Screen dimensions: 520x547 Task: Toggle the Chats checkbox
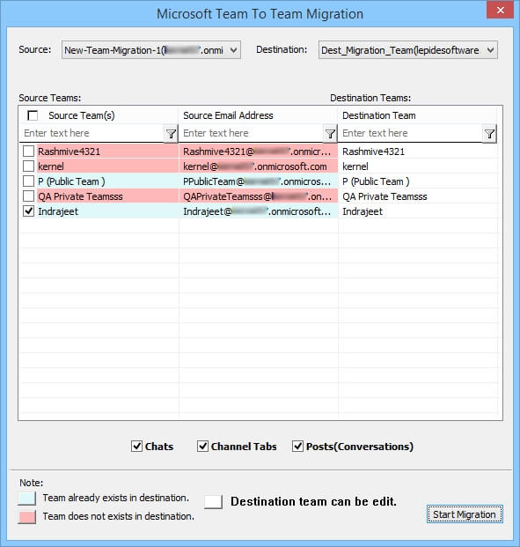click(x=136, y=447)
